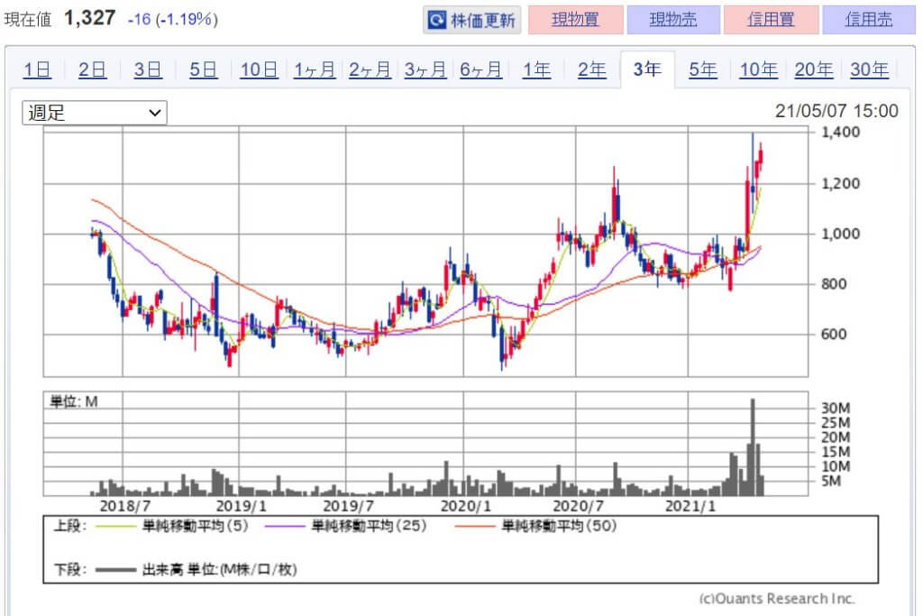Click the 30M volume axis label
Image resolution: width=923 pixels, height=616 pixels.
[836, 409]
